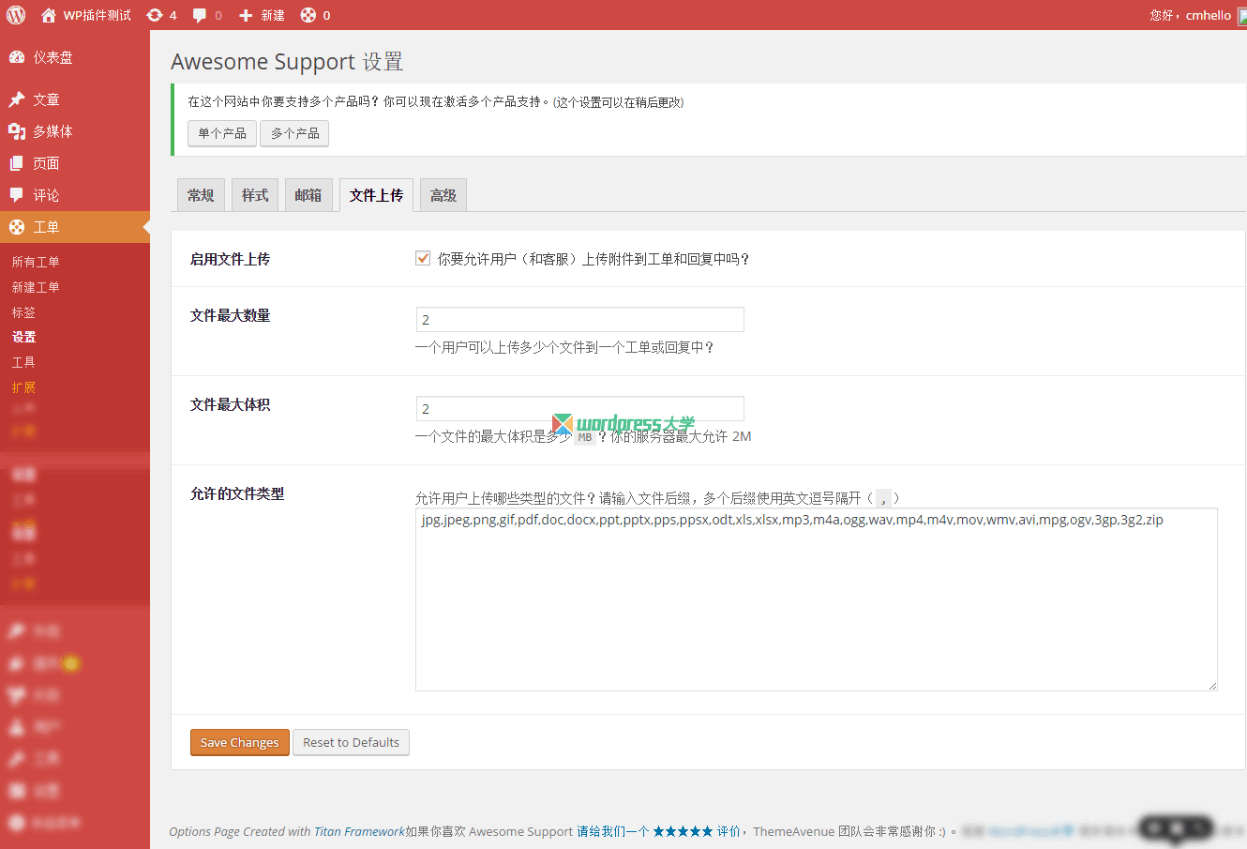Open the updates icon showing 4
The width and height of the screenshot is (1247, 849).
click(x=162, y=15)
